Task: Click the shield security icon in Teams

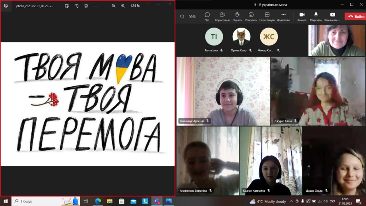Action: pos(182,16)
